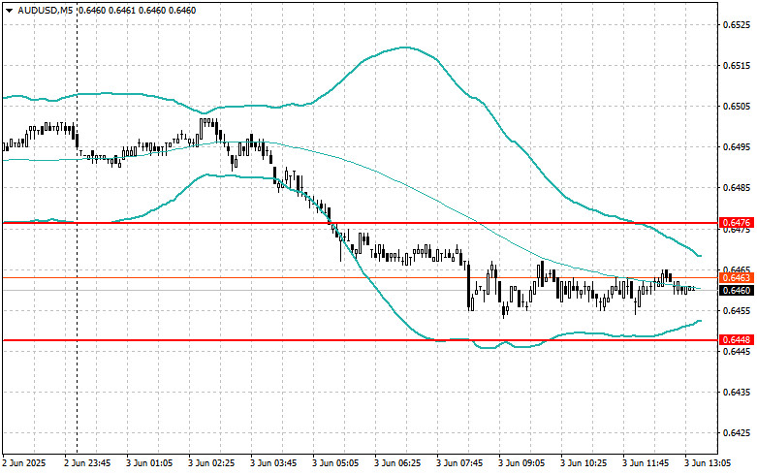Select the 3 Jun 11:45 time label
This screenshot has width=757, height=474.
pos(646,463)
